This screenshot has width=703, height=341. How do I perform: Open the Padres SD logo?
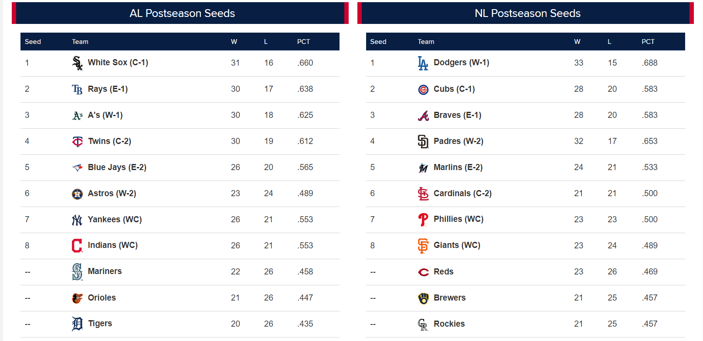423,141
